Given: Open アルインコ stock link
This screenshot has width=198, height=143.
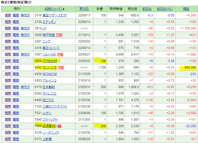Looking at the screenshot, I should (x=49, y=80).
